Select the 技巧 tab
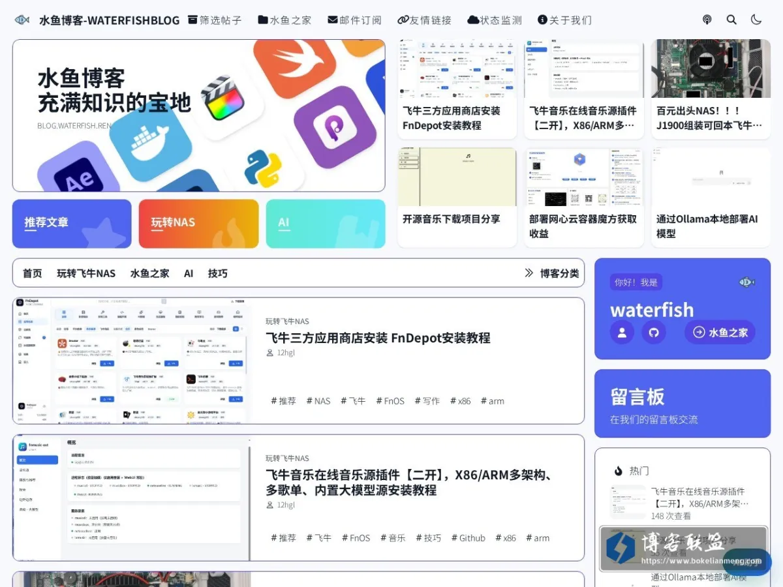 218,273
